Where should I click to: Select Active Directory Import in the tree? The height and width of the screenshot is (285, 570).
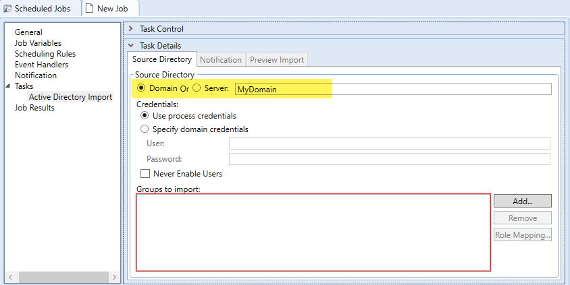[70, 97]
